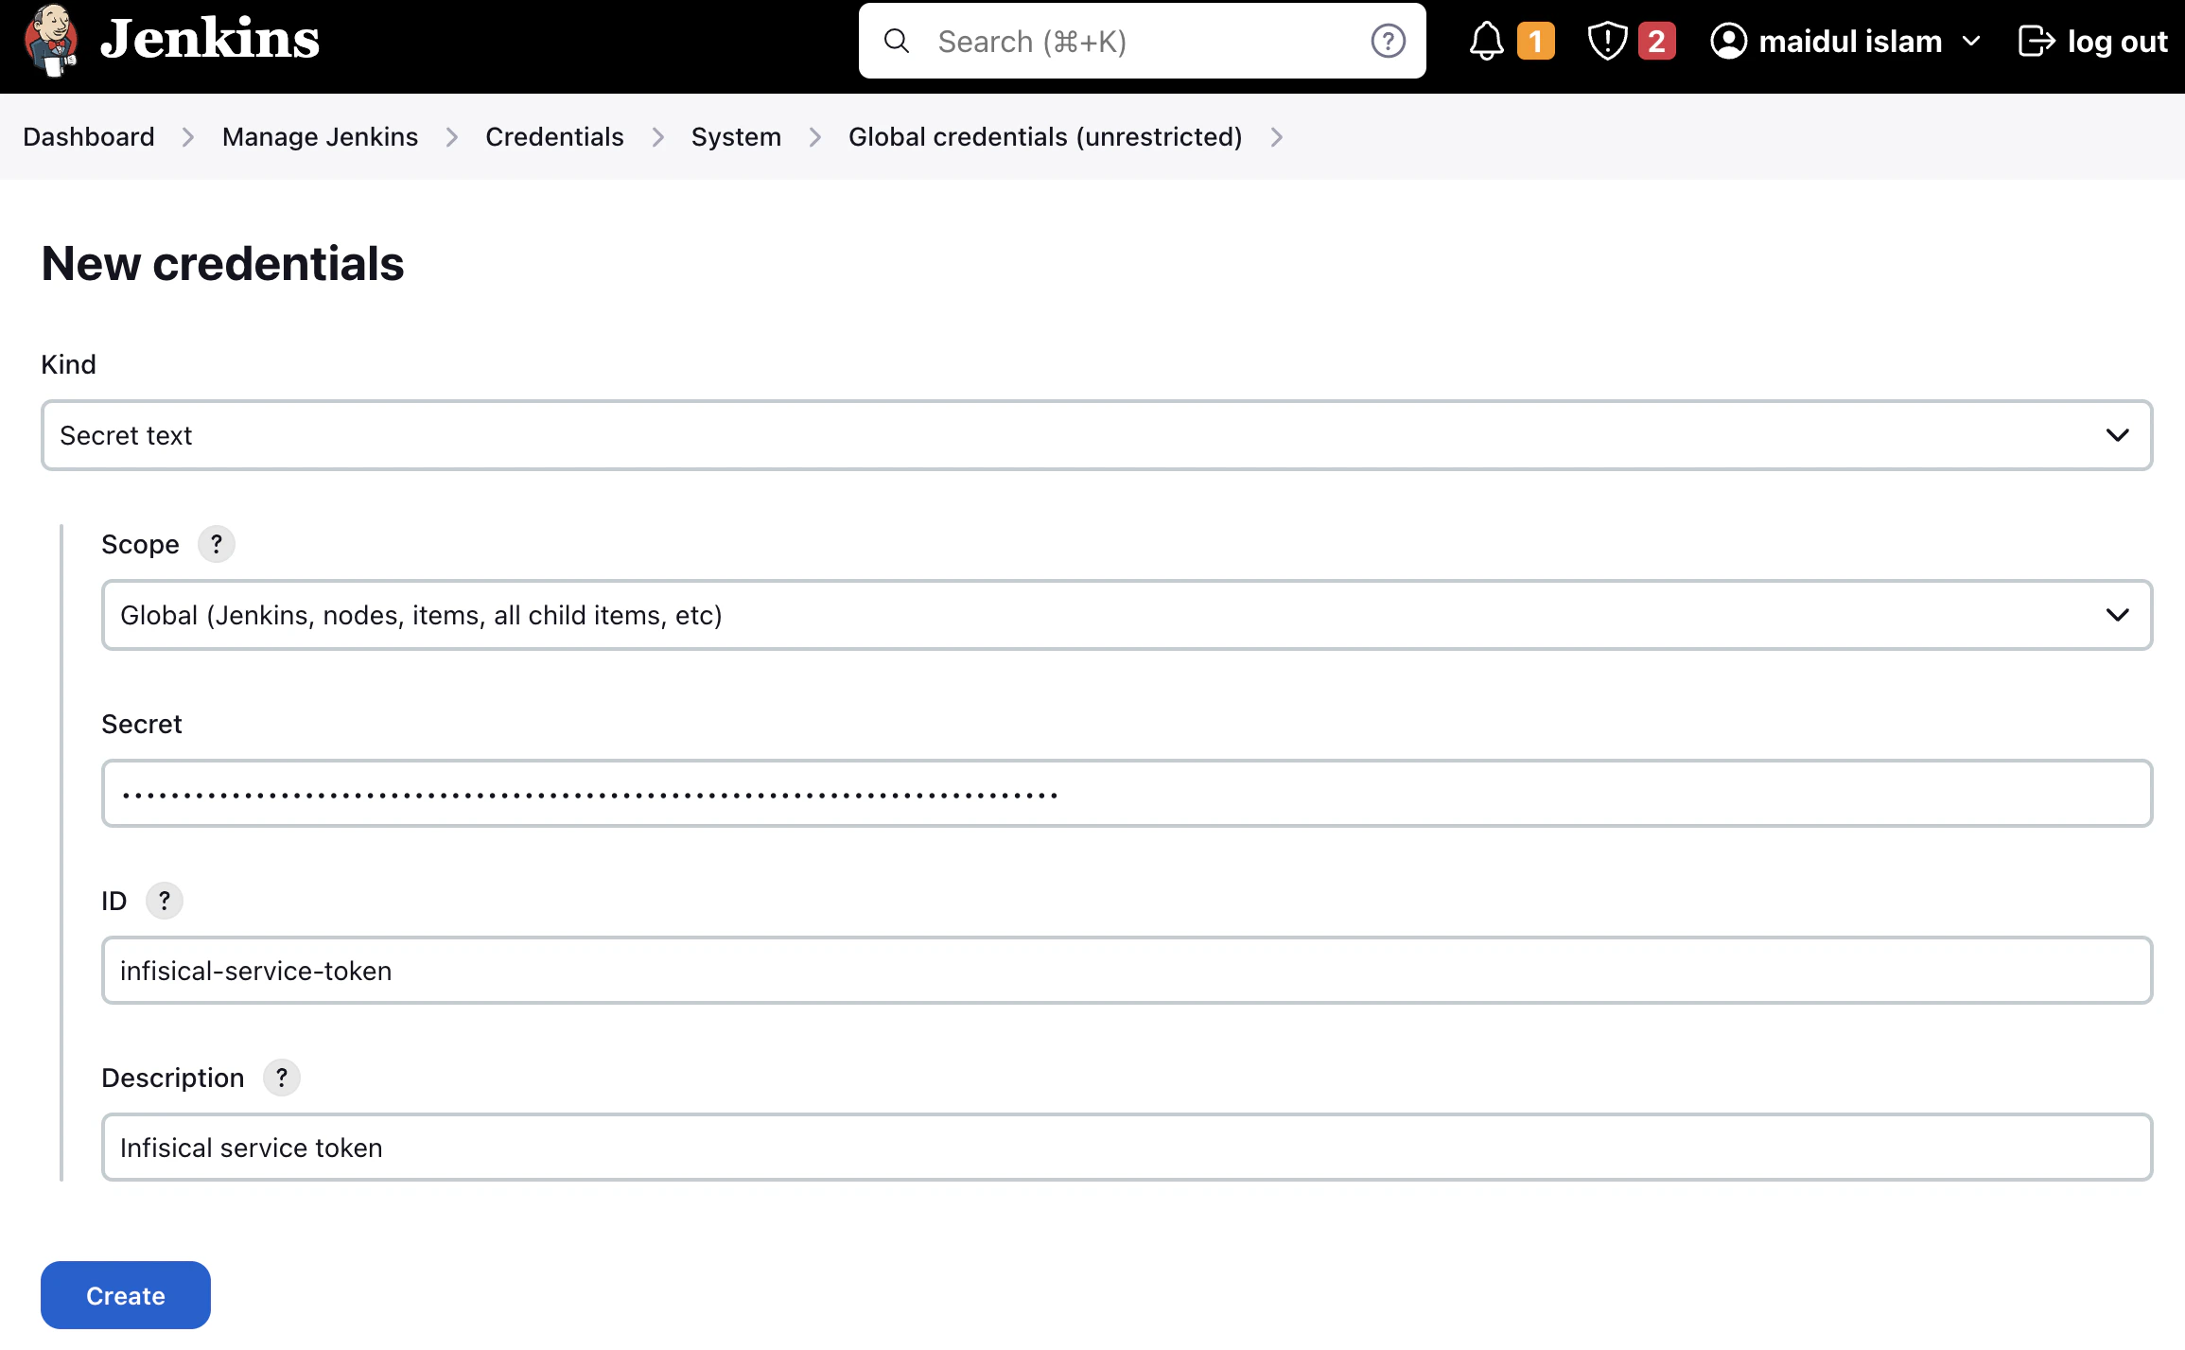
Task: Expand the chevron after Manage Jenkins
Action: pos(452,137)
